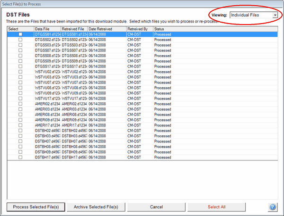Open the help icon button
The image size is (284, 216).
click(x=273, y=207)
